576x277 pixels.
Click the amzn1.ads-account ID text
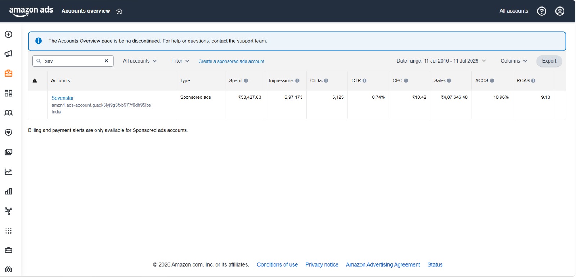(101, 105)
